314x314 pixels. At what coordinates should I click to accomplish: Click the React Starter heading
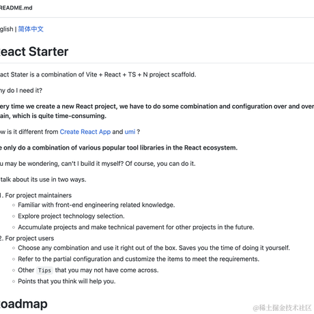34,51
